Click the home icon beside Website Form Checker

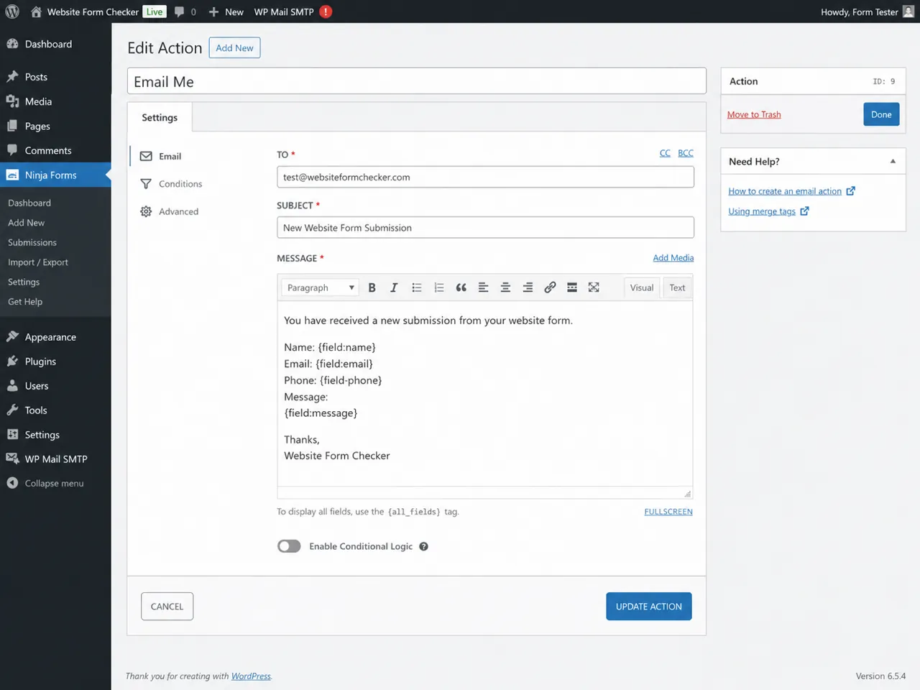pyautogui.click(x=36, y=11)
